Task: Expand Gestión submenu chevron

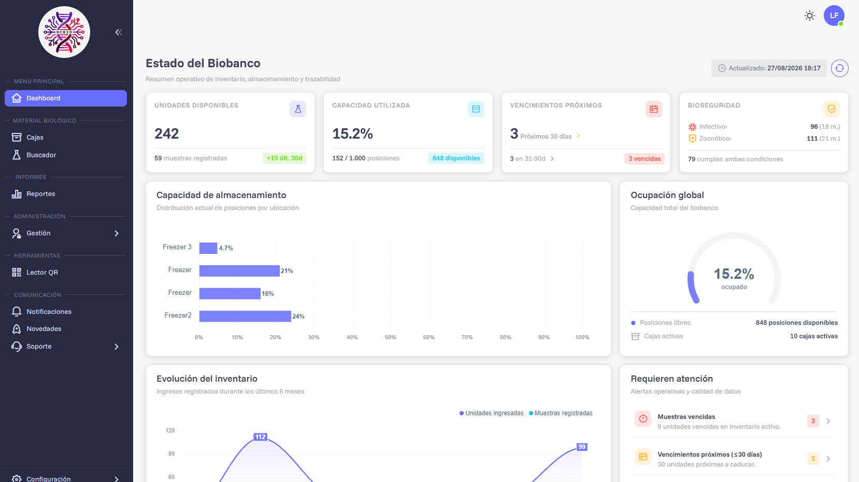Action: click(117, 233)
